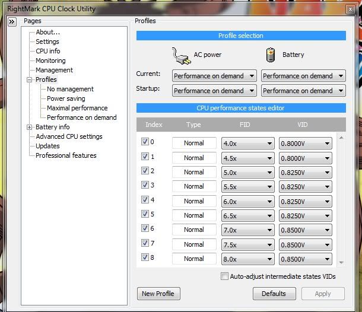Open VID dropdown for index 8

click(x=306, y=259)
